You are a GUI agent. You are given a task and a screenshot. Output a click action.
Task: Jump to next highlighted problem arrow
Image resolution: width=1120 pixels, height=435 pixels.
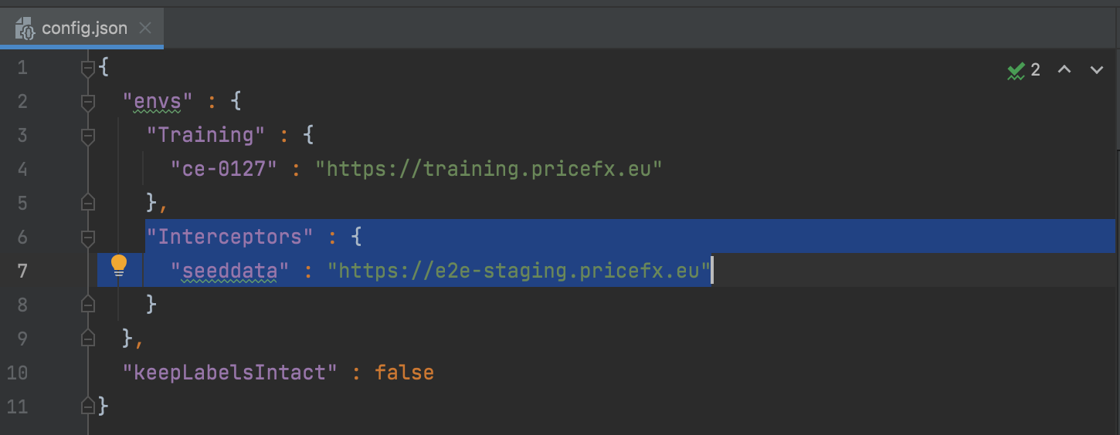coord(1096,70)
